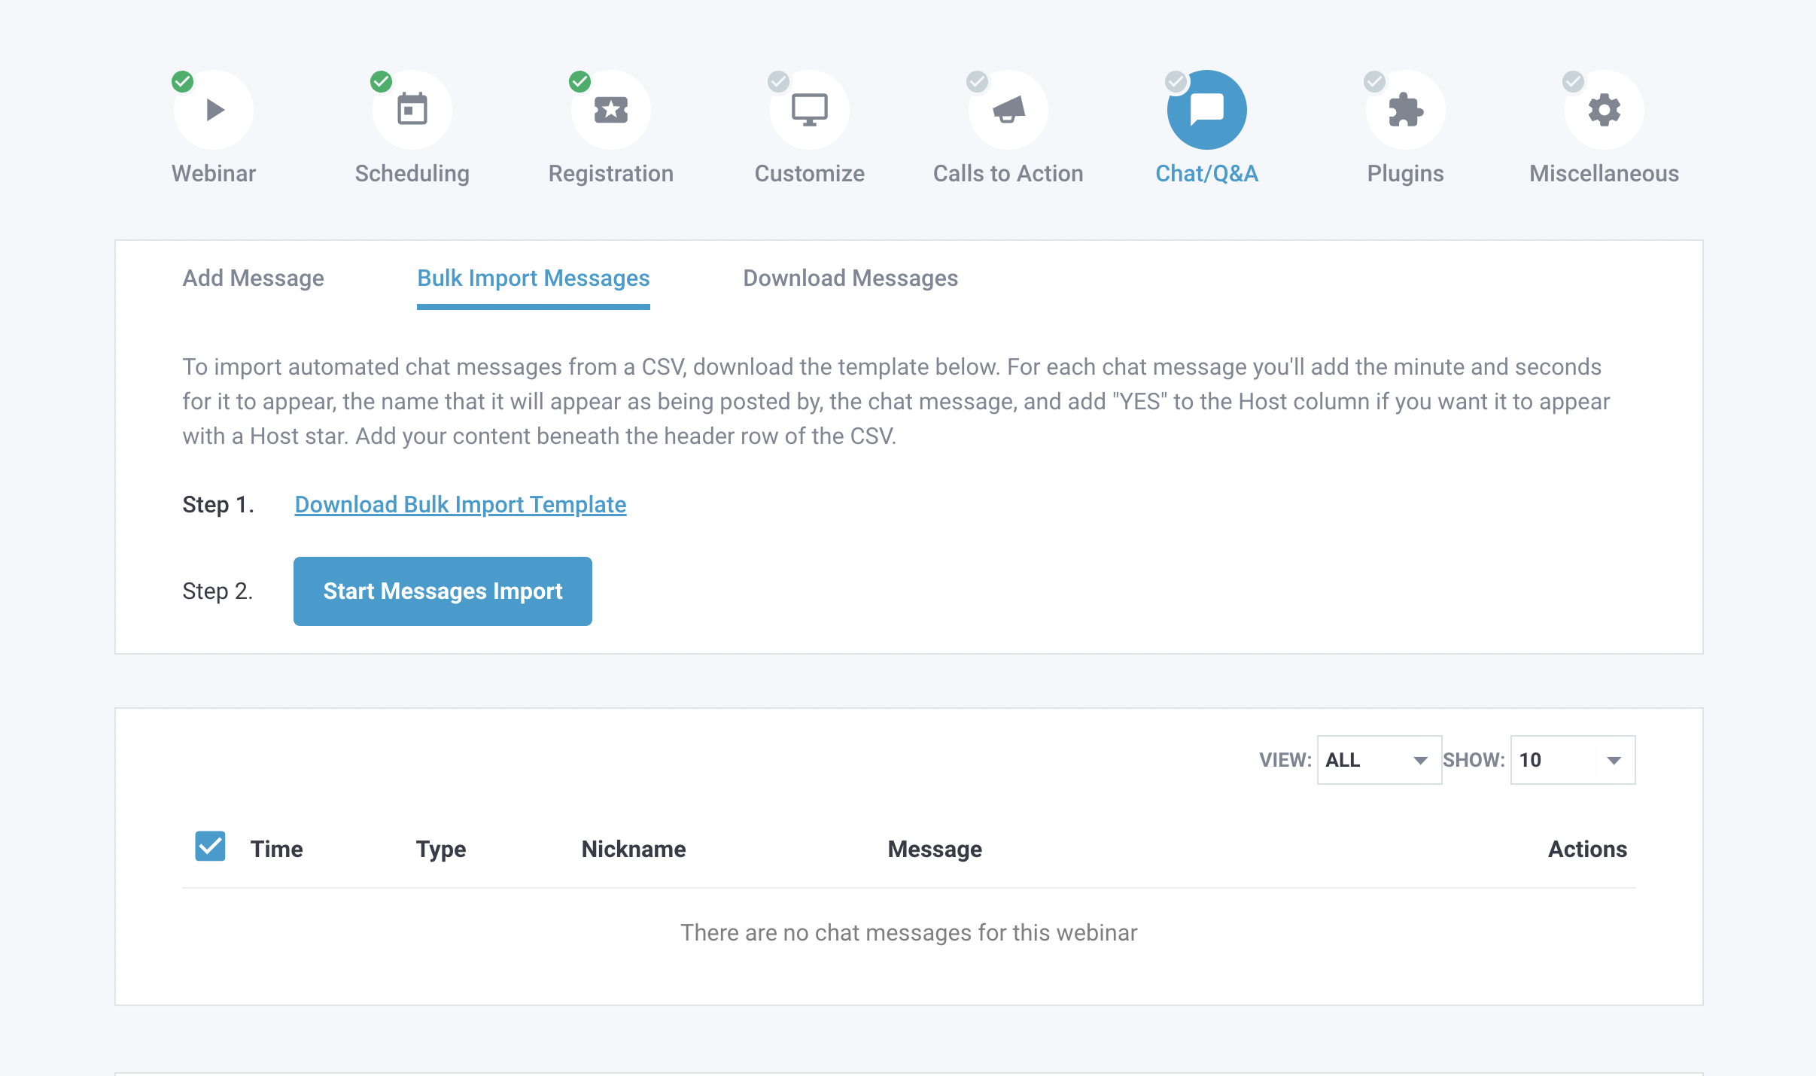
Task: Open Miscellaneous gear icon step
Action: point(1604,111)
